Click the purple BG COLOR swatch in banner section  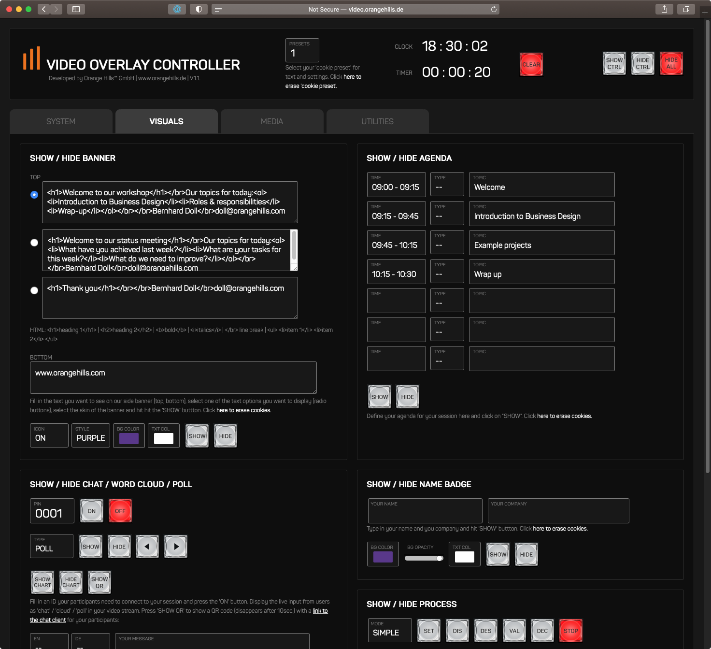coord(128,438)
